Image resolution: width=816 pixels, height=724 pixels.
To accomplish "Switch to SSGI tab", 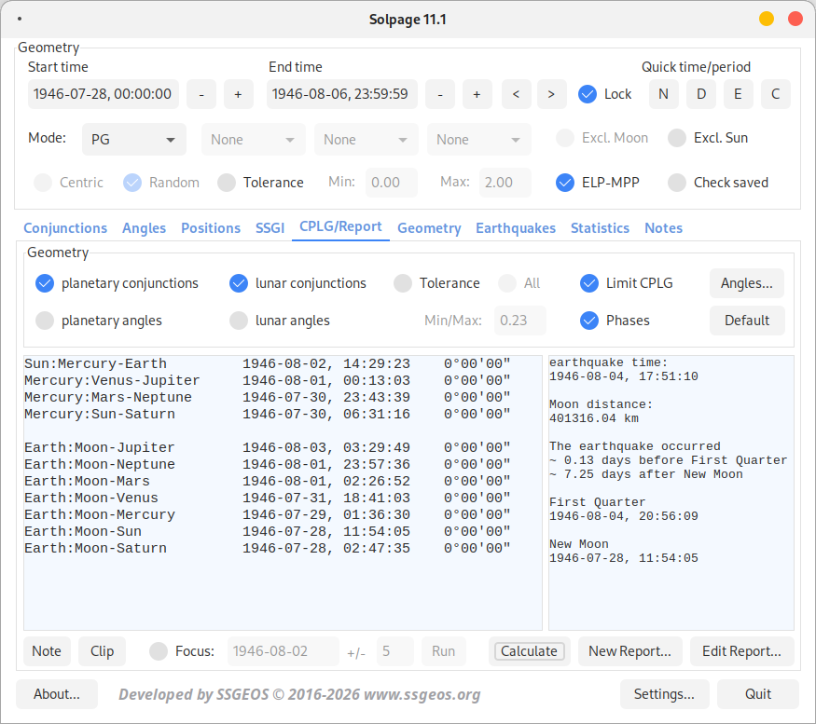I will click(x=270, y=228).
